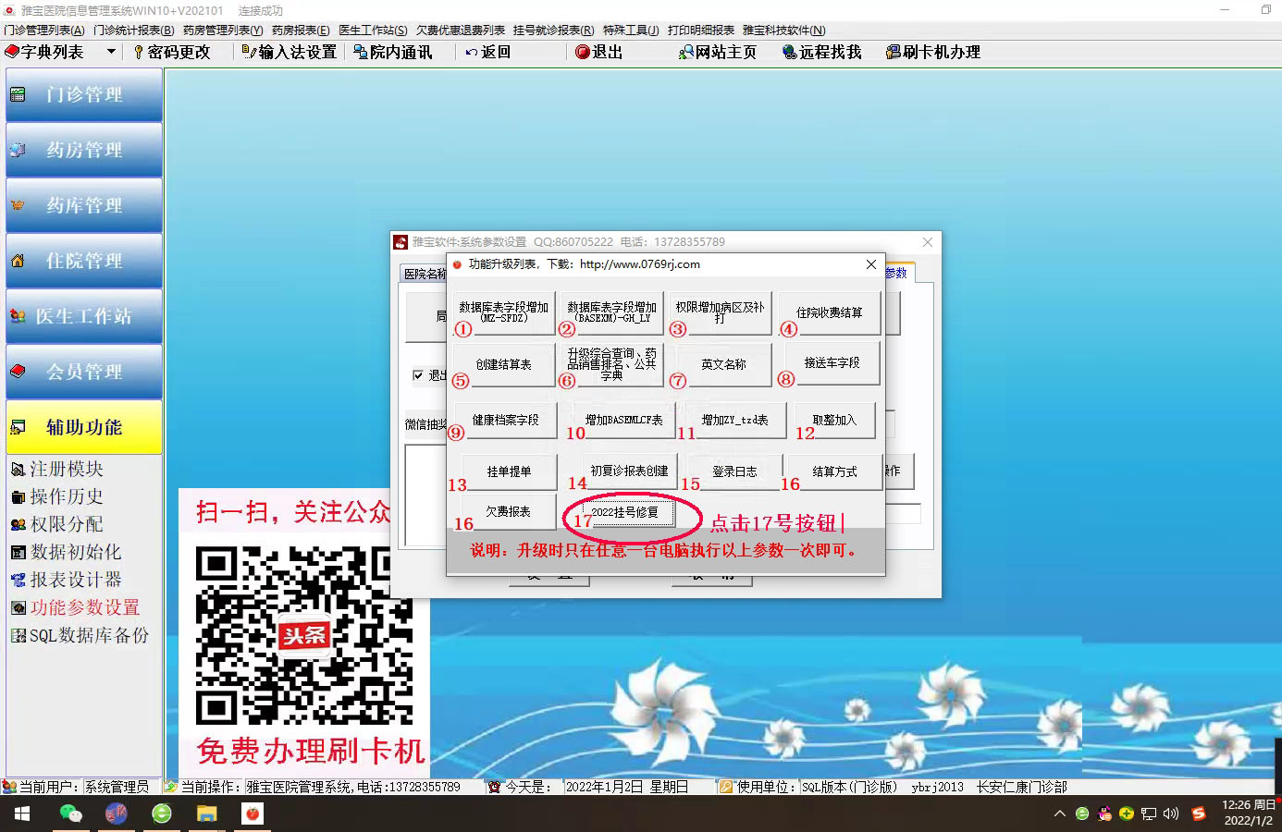Click the 院内通讯 toolbar icon
The height and width of the screenshot is (832, 1282).
(361, 53)
